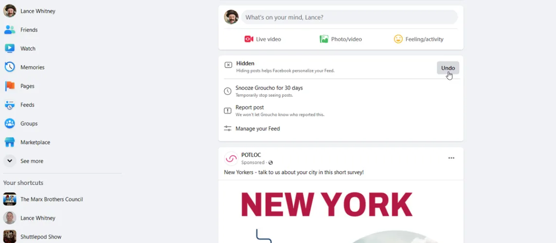Choose Feeling/activity smiley icon
556x243 pixels.
tap(398, 39)
